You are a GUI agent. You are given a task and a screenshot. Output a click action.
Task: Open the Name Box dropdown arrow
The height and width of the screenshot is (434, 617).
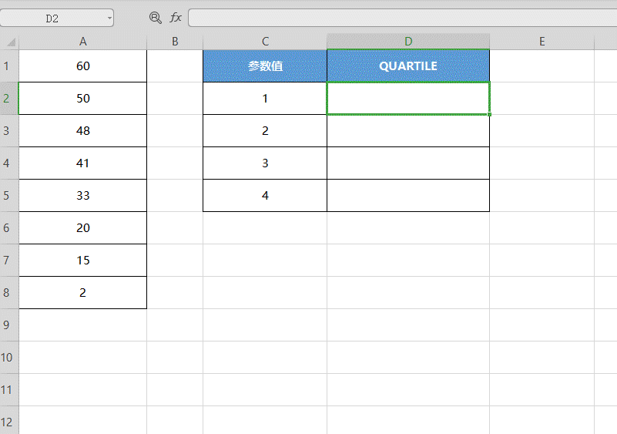pos(109,19)
